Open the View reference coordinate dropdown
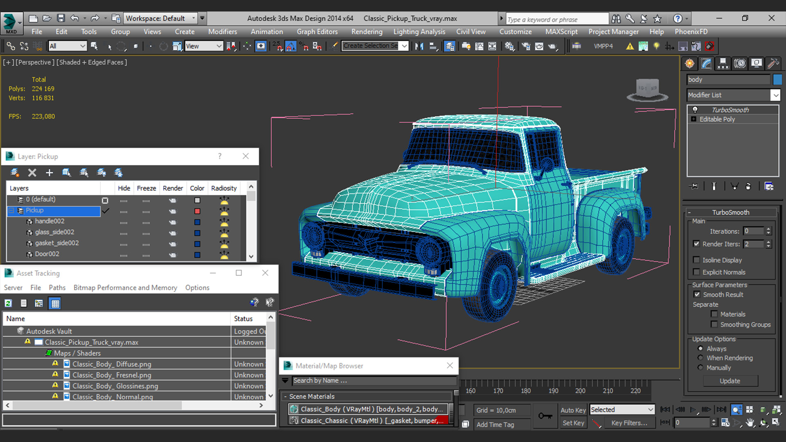Screen dimensions: 786x442 click(x=203, y=46)
